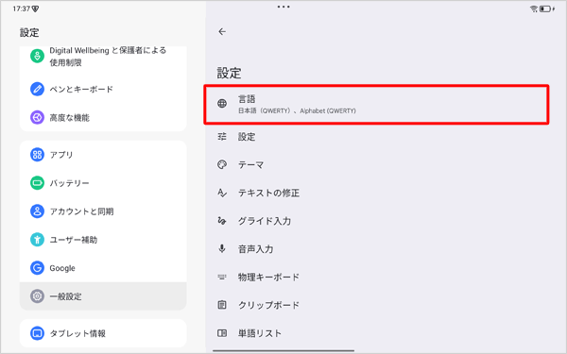The width and height of the screenshot is (567, 354).
Task: Open アカウントと同期 in sidebar
Action: (x=103, y=211)
